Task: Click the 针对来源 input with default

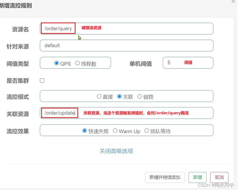Action: [127, 46]
